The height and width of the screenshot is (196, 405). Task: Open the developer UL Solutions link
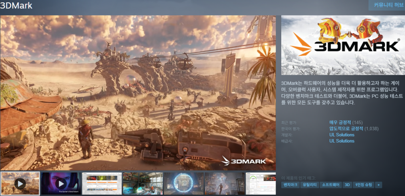coord(342,135)
